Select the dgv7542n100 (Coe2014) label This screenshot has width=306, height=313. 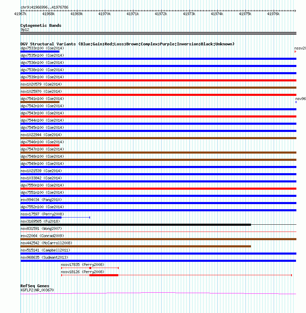42,106
